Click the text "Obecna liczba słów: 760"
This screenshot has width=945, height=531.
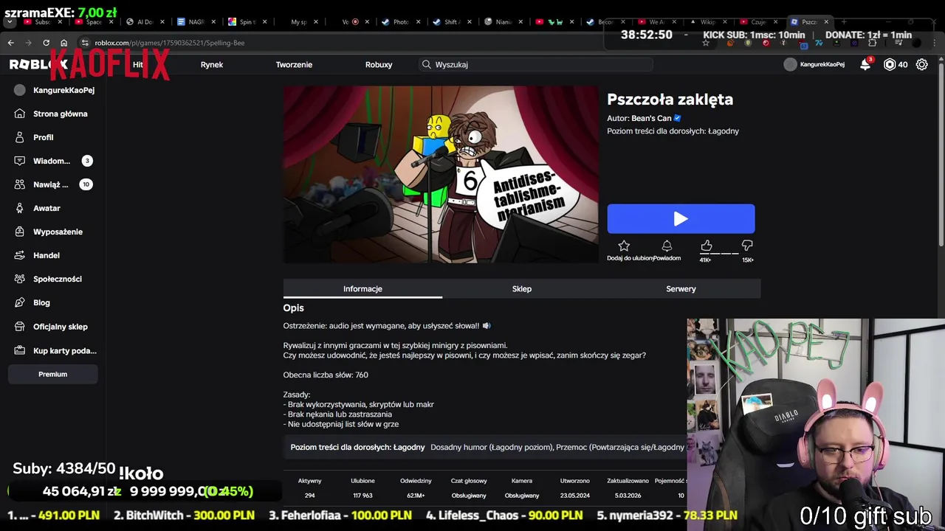tap(326, 375)
